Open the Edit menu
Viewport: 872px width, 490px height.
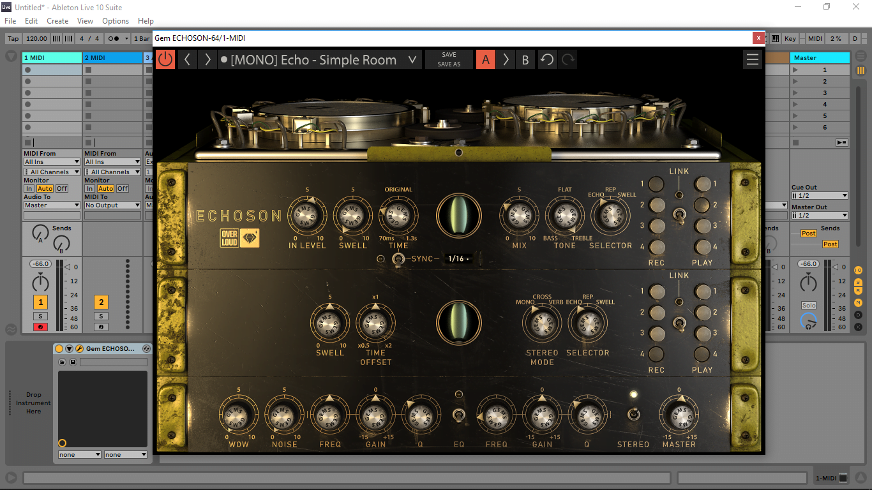tap(32, 21)
